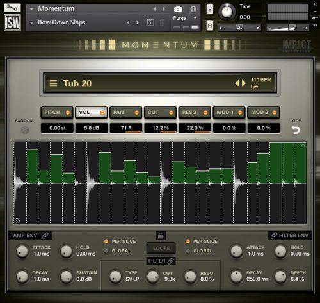This screenshot has width=320, height=303.
Task: Select the MOD 2 modulation tab
Action: (x=264, y=113)
